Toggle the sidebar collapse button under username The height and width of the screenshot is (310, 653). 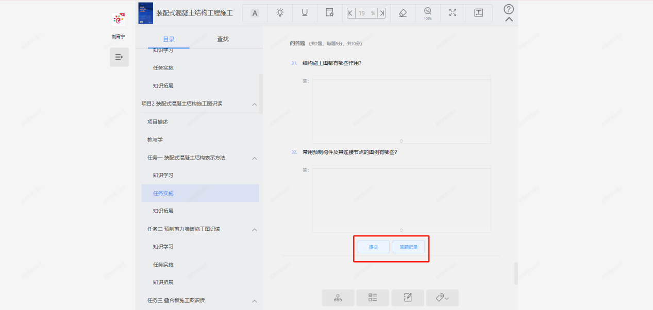coord(119,57)
